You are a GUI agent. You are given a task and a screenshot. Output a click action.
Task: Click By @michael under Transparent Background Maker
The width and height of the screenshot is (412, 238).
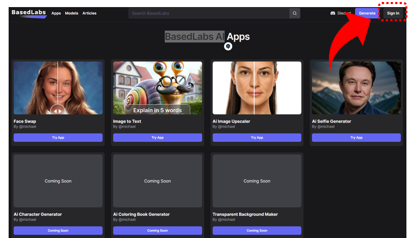(x=224, y=220)
